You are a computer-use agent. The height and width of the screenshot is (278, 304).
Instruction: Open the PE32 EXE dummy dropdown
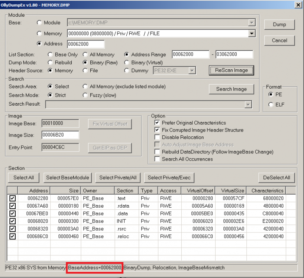click(x=192, y=70)
